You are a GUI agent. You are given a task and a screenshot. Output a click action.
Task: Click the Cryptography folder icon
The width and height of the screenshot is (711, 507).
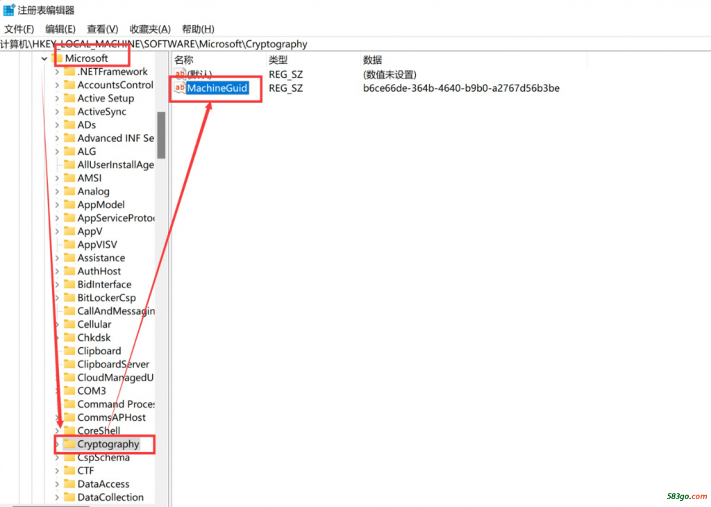pyautogui.click(x=69, y=444)
